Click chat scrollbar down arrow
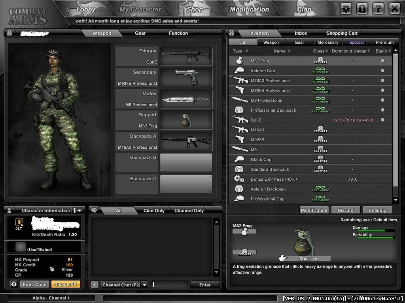 pos(216,272)
